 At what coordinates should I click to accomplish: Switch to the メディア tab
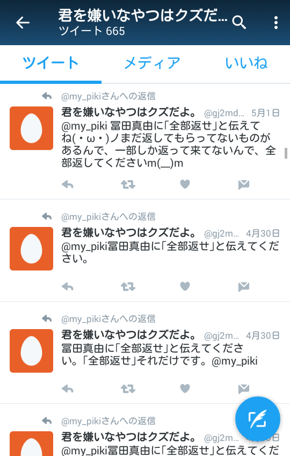tap(153, 63)
